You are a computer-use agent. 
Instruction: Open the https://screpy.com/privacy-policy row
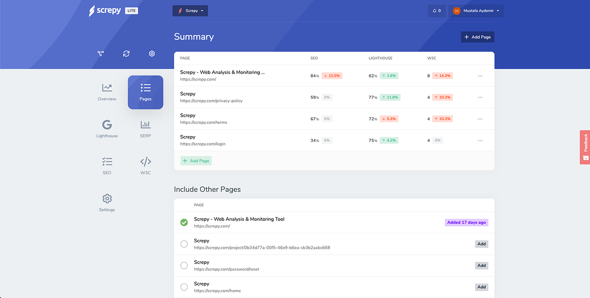coord(334,97)
